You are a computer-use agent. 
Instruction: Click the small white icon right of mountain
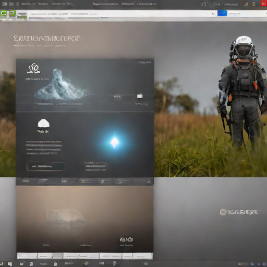pyautogui.click(x=140, y=96)
